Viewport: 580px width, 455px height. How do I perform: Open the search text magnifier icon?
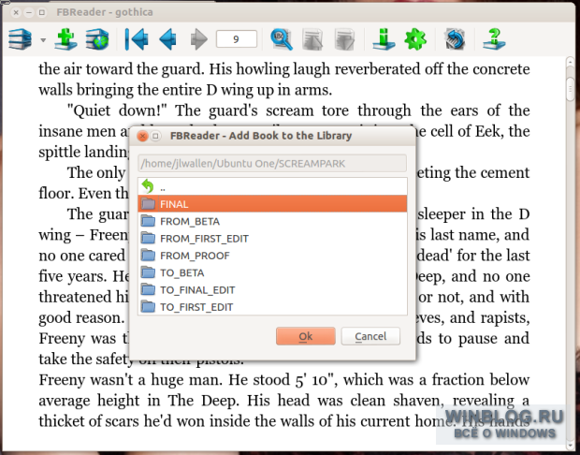282,39
